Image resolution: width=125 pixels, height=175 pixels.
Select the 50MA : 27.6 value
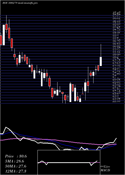coord(15,166)
